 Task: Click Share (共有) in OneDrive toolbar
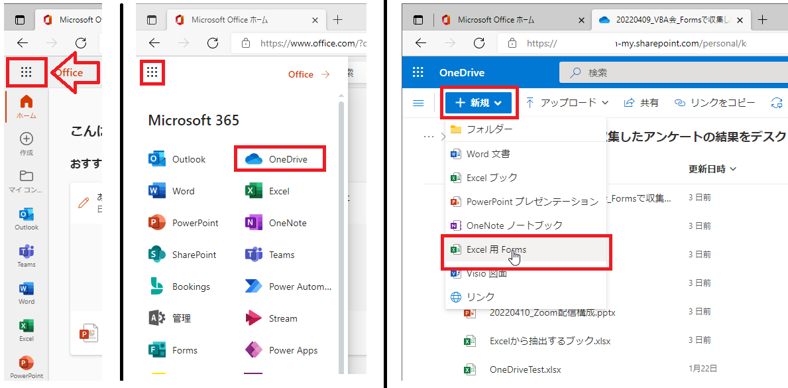pyautogui.click(x=641, y=103)
